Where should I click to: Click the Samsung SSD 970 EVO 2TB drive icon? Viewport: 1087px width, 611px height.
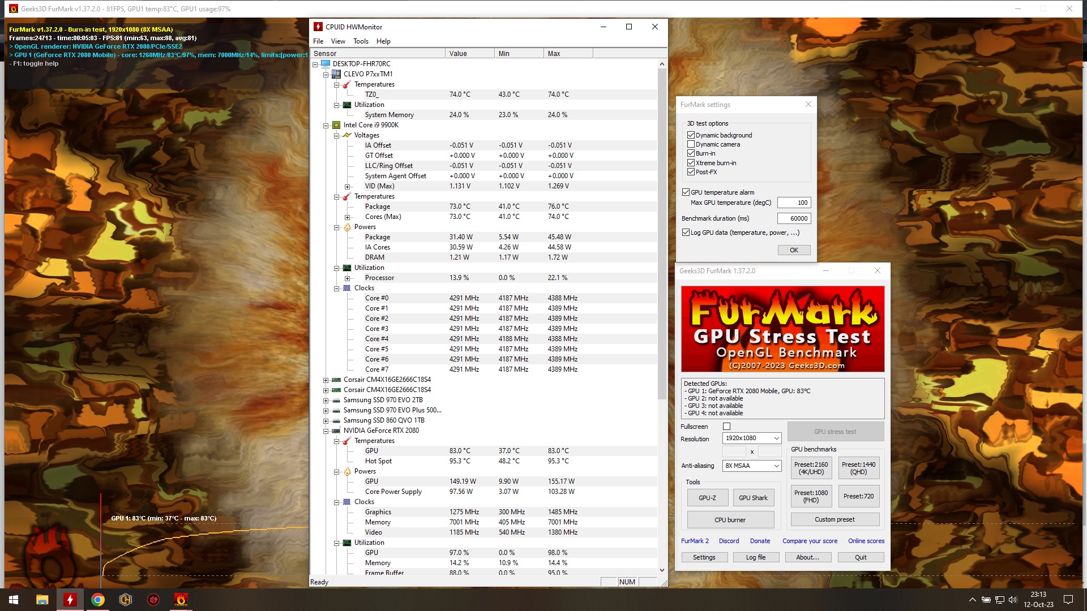336,400
